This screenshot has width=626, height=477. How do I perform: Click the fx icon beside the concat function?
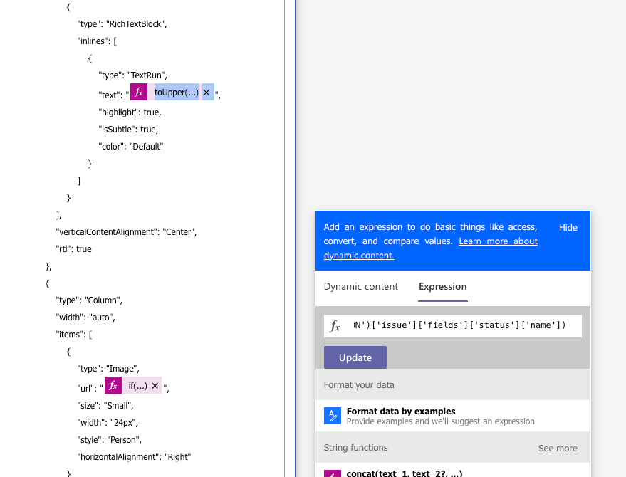[331, 473]
